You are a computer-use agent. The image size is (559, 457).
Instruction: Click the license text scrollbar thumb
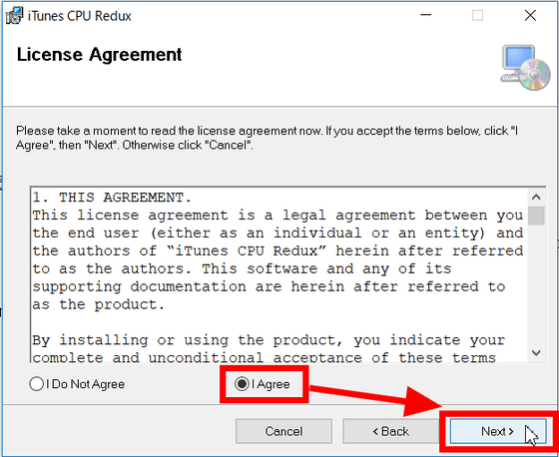pos(536,216)
